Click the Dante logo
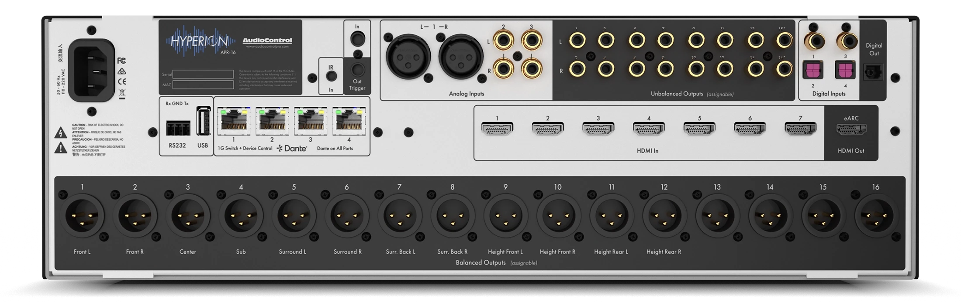This screenshot has height=302, width=961. [x=292, y=149]
